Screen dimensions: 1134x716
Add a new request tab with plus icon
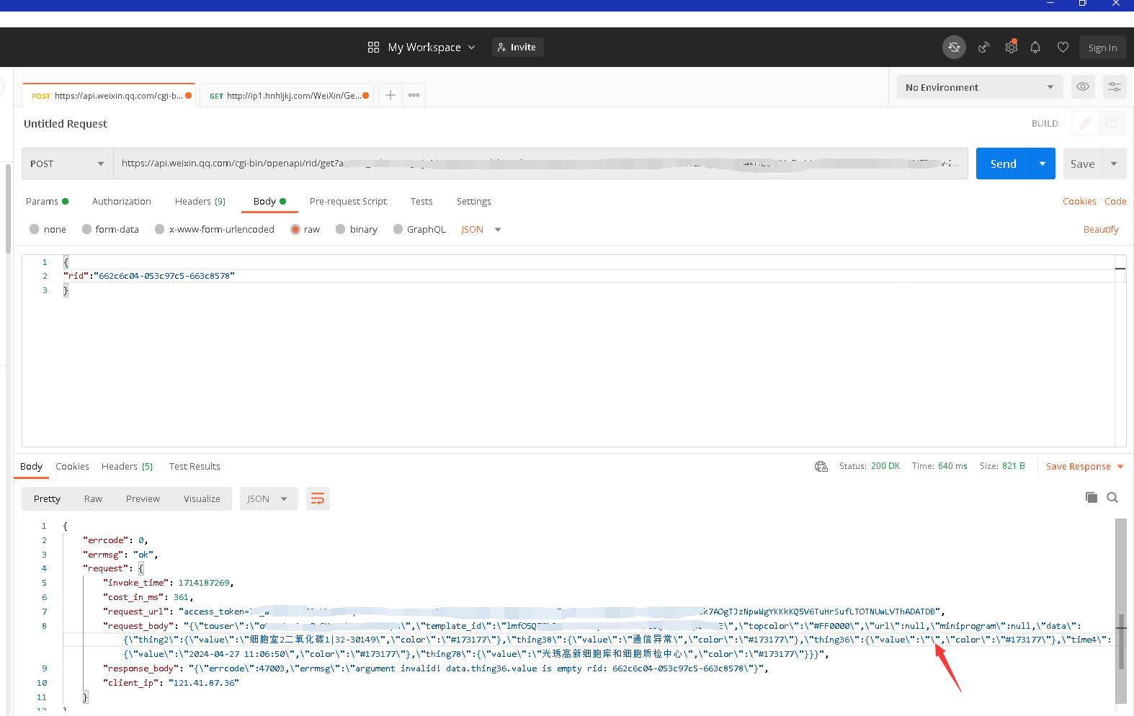pos(390,95)
